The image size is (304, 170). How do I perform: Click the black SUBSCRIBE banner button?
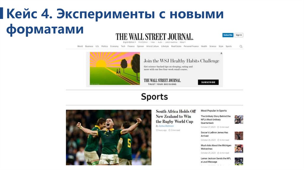click(208, 82)
